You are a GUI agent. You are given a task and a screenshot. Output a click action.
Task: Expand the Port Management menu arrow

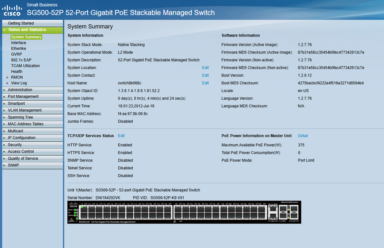(x=4, y=97)
